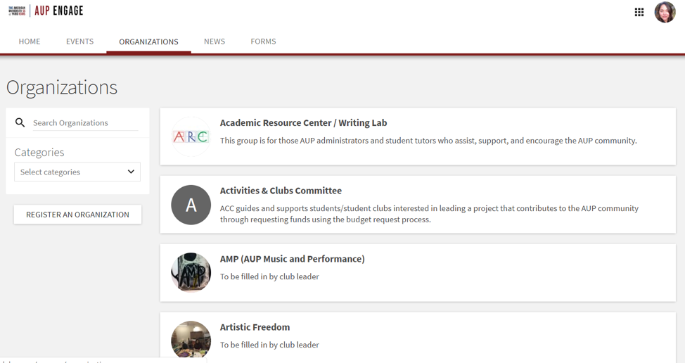685x363 pixels.
Task: Open the Artistic Freedom club photo
Action: [x=191, y=339]
